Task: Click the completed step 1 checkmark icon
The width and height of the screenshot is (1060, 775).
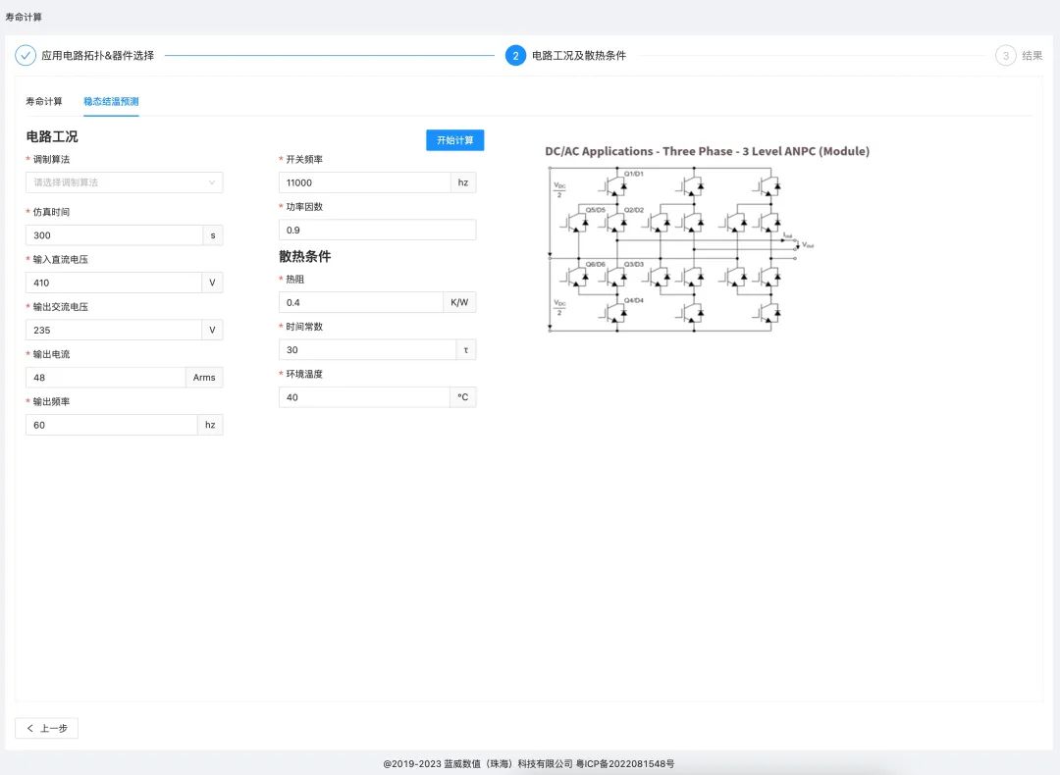Action: 26,56
